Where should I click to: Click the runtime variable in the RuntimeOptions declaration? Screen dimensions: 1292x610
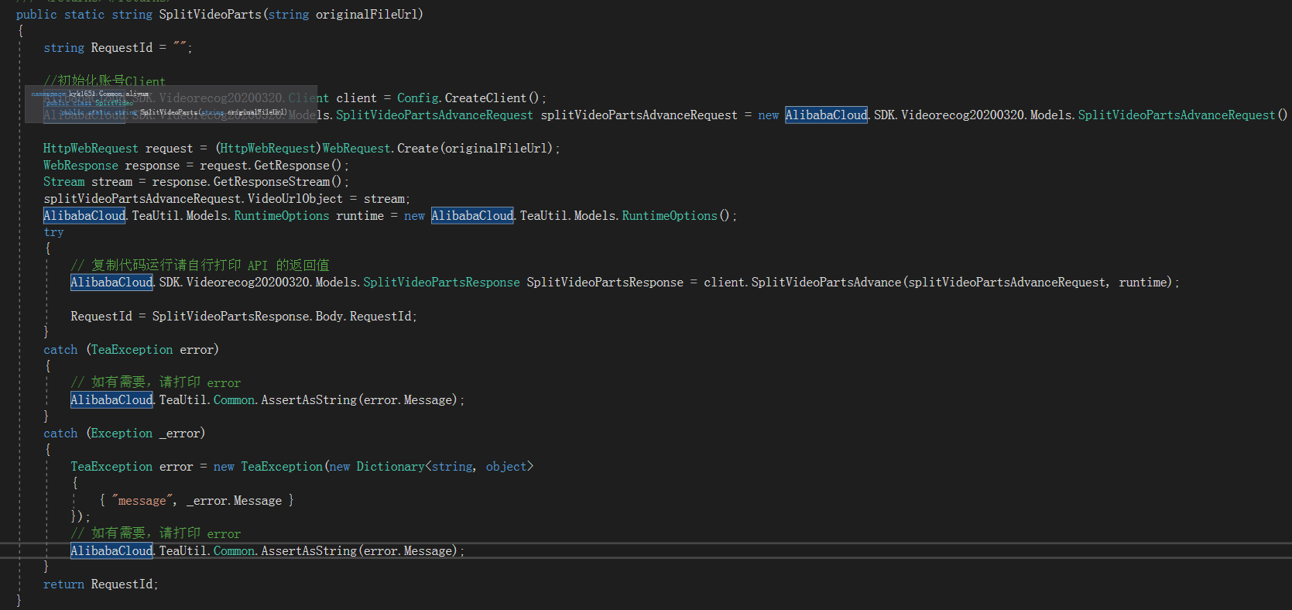360,216
